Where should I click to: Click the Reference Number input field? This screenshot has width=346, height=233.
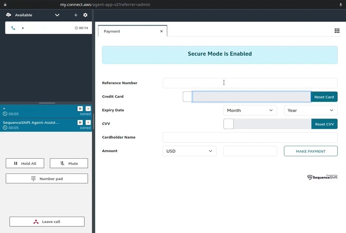click(x=250, y=83)
